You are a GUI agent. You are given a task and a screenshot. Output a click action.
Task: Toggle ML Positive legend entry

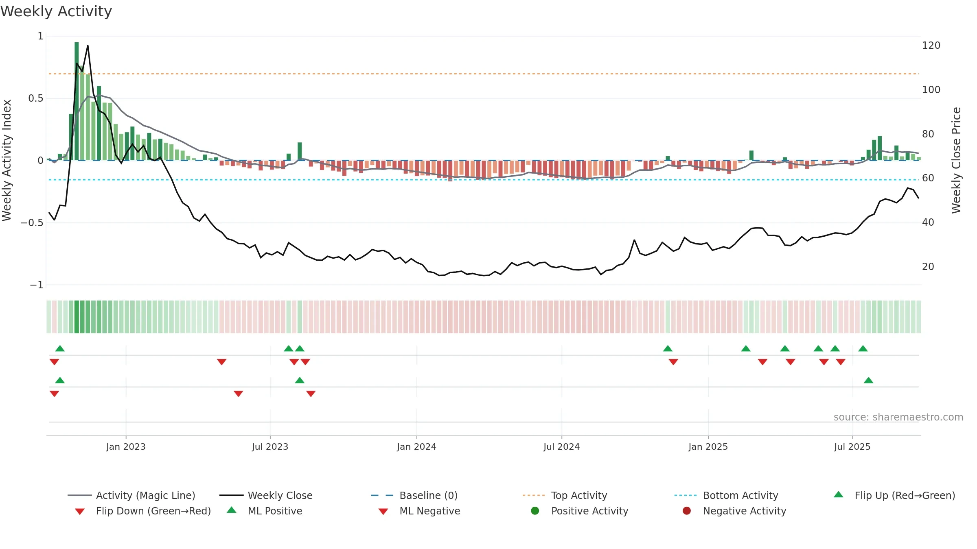tap(265, 511)
